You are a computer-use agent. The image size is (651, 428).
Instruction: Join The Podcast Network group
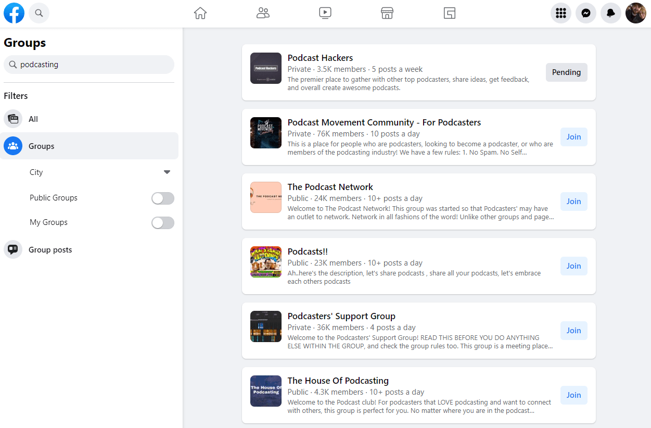[574, 202]
